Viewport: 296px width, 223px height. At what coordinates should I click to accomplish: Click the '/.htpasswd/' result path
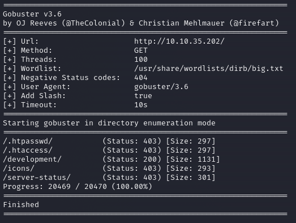(x=28, y=141)
